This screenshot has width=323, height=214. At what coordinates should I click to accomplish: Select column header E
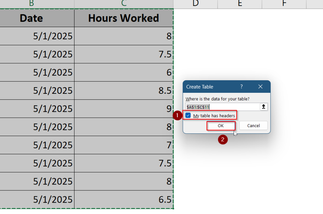[x=239, y=4]
